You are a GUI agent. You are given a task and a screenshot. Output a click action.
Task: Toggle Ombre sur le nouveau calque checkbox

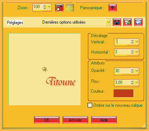90,105
